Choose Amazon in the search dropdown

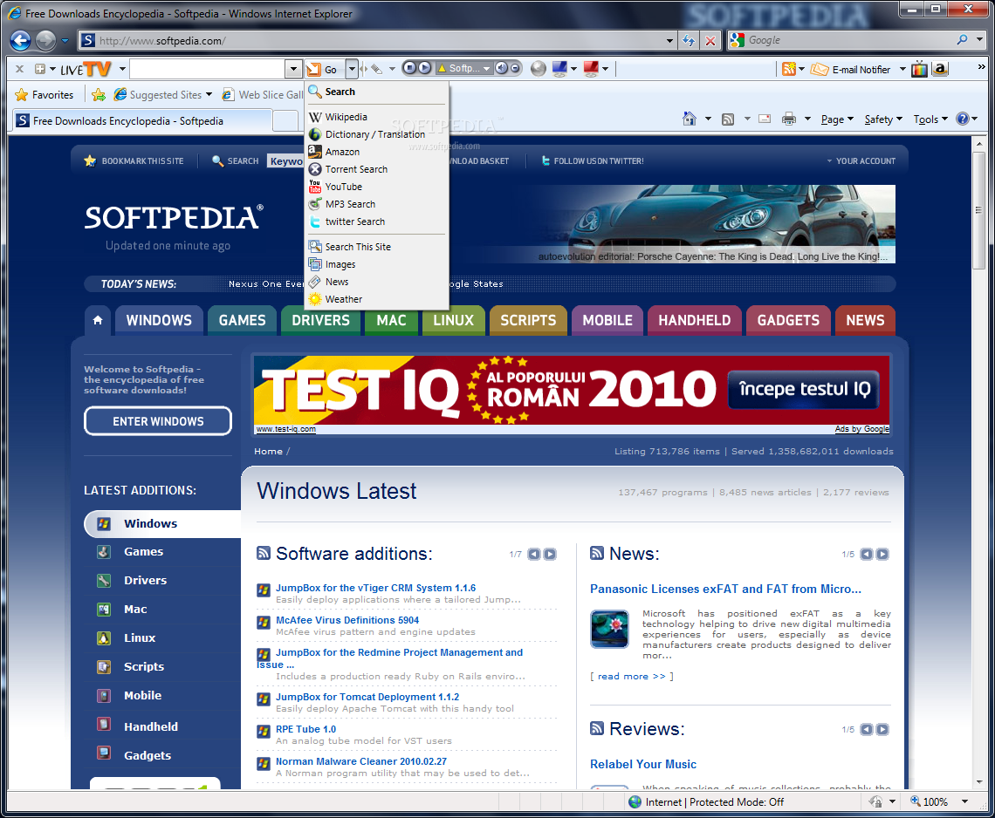click(376, 152)
